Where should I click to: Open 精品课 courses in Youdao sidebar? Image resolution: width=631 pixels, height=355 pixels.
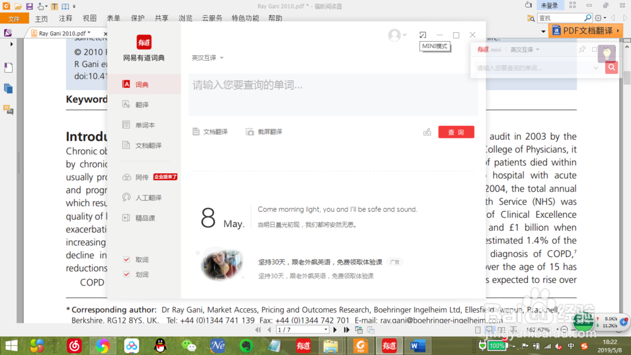pos(144,218)
